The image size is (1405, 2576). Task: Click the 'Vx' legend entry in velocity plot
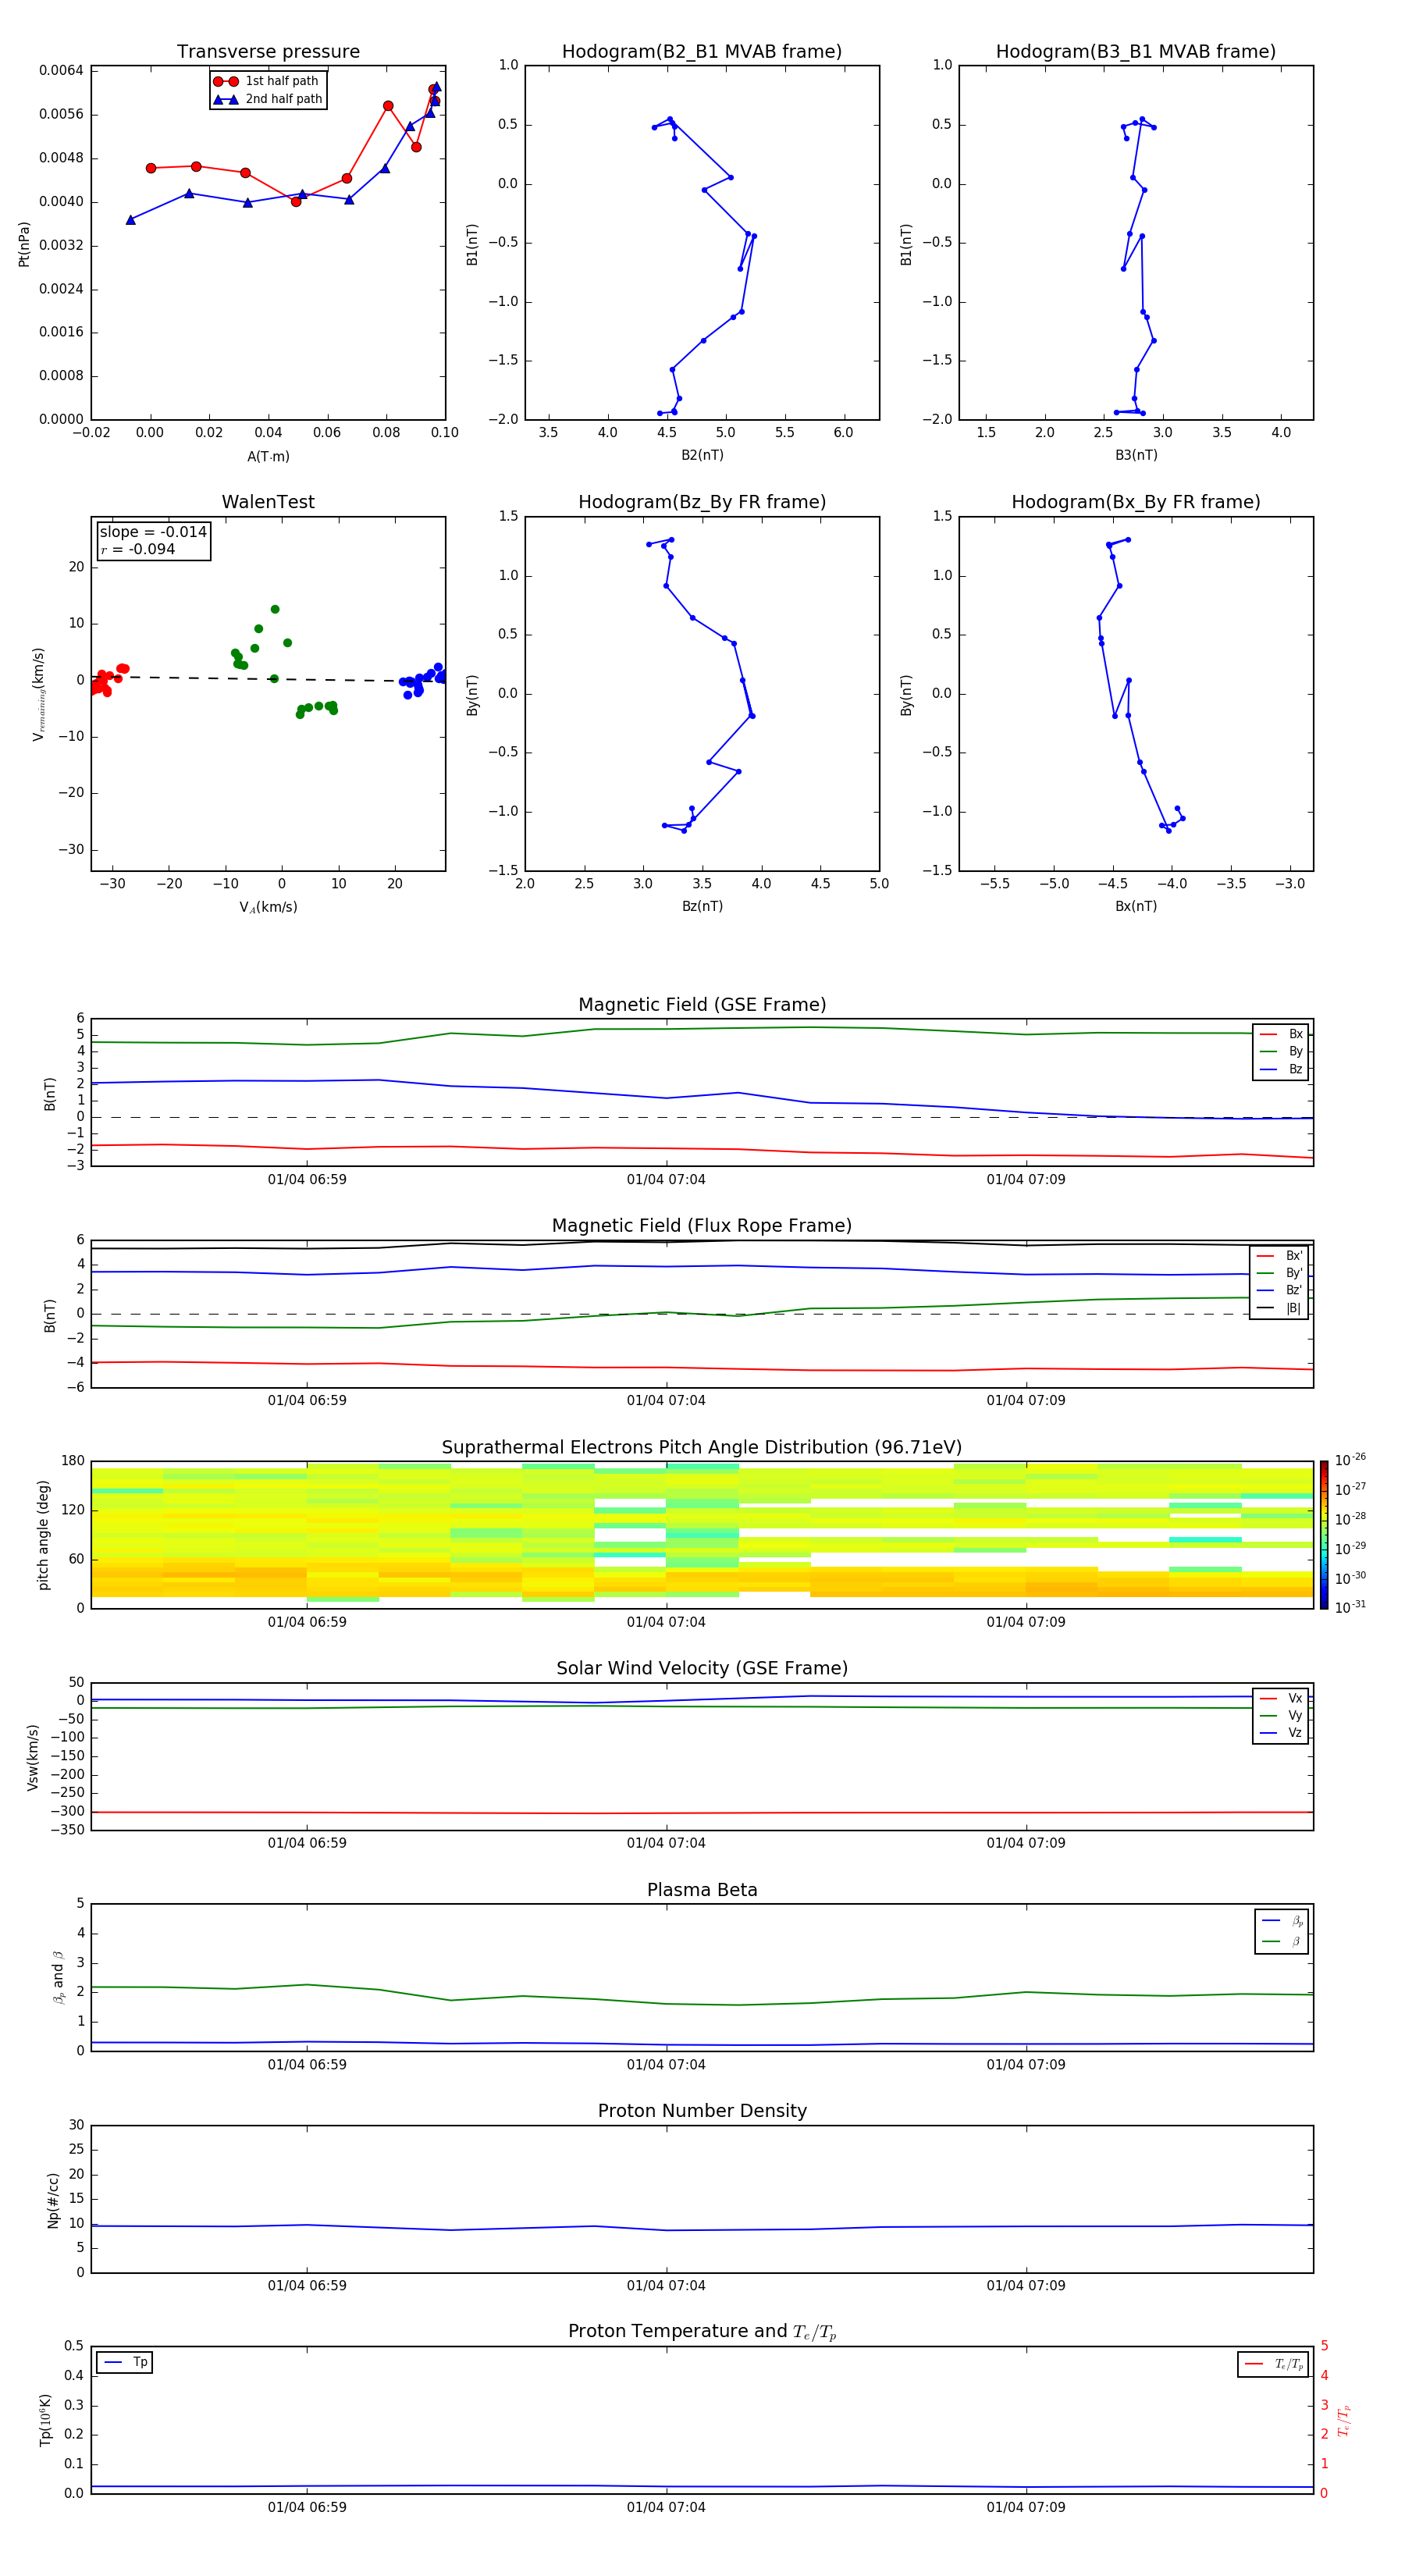[1282, 1698]
